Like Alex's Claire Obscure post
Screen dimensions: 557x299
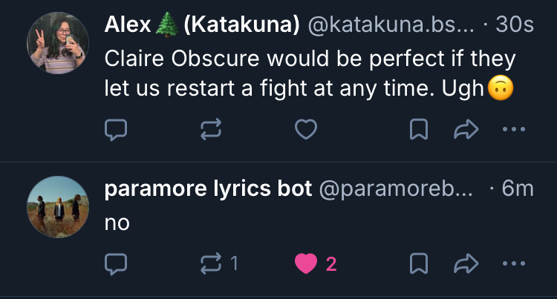[x=305, y=131]
